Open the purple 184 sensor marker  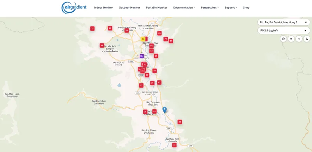pos(142,56)
